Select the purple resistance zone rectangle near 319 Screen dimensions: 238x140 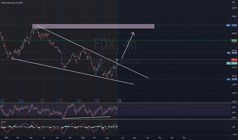(93, 26)
